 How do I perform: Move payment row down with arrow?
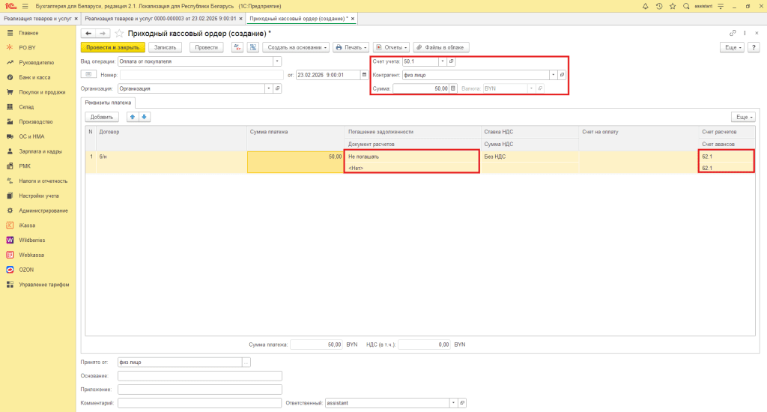coord(145,117)
